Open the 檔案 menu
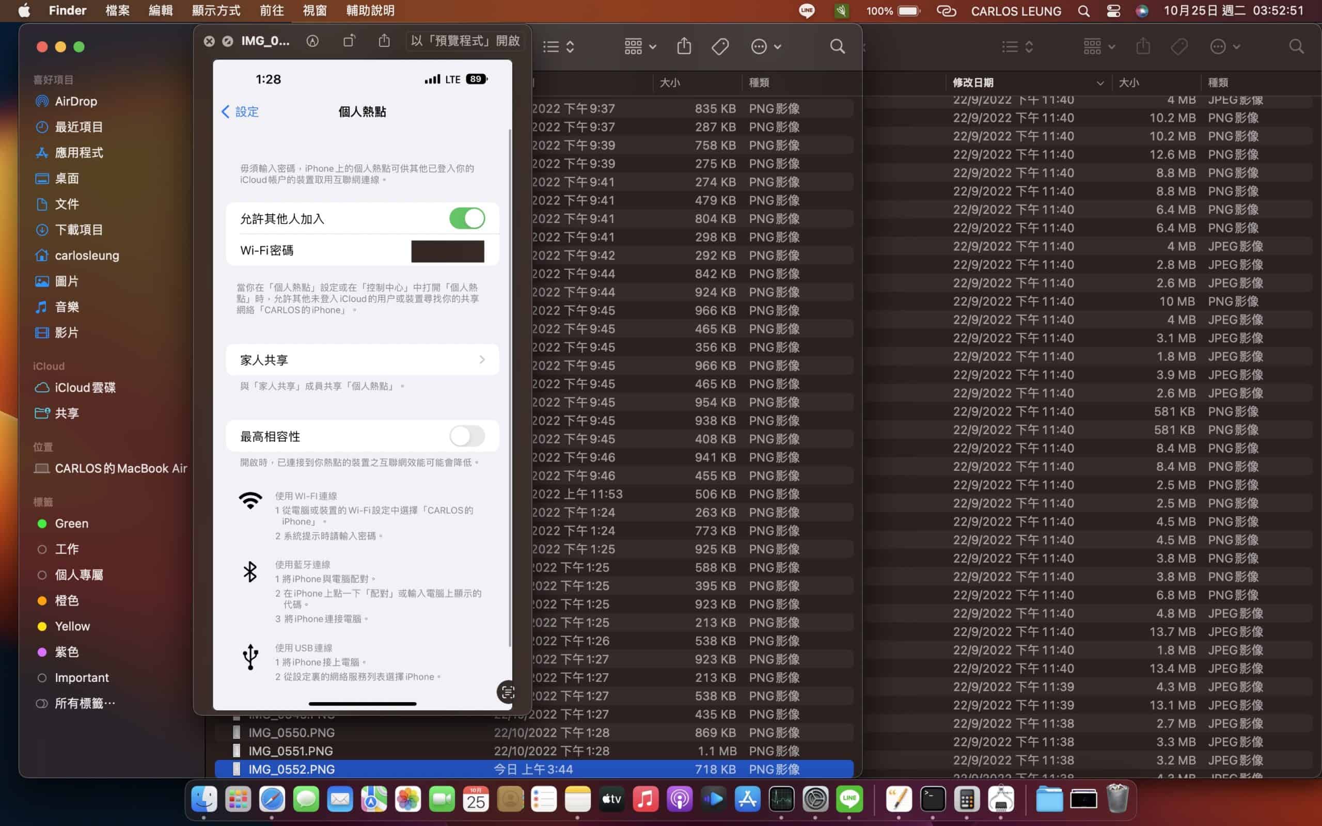 (117, 11)
